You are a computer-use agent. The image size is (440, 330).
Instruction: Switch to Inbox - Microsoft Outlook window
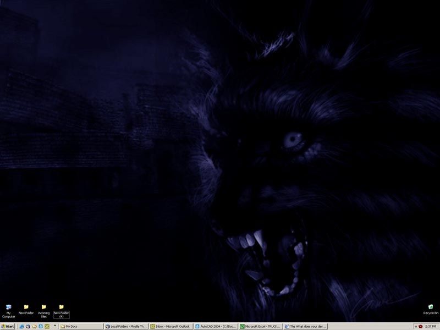[170, 326]
